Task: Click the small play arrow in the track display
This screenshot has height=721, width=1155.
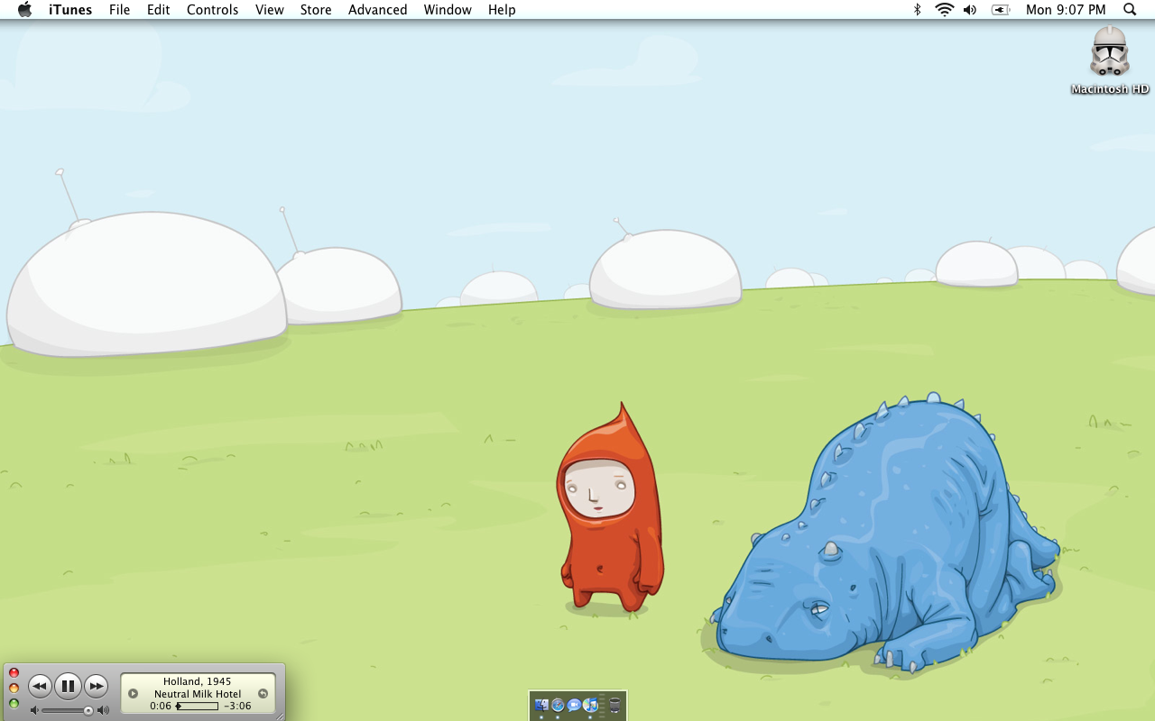Action: click(x=133, y=694)
